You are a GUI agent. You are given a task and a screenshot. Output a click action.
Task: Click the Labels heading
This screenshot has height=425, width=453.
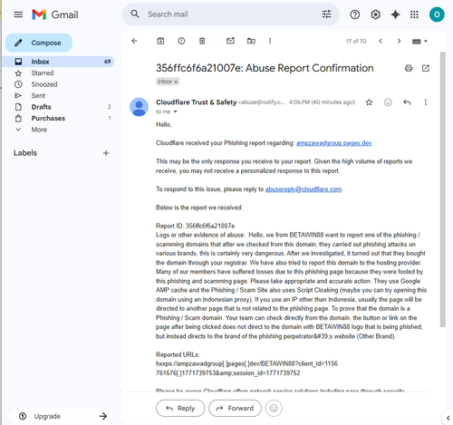pos(25,153)
